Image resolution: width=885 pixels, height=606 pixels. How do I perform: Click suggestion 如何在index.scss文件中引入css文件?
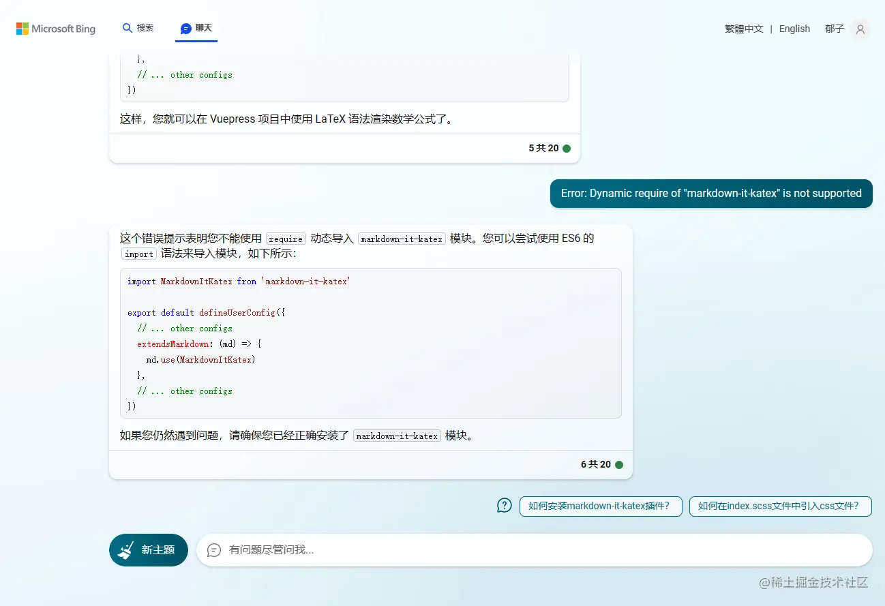pos(780,506)
